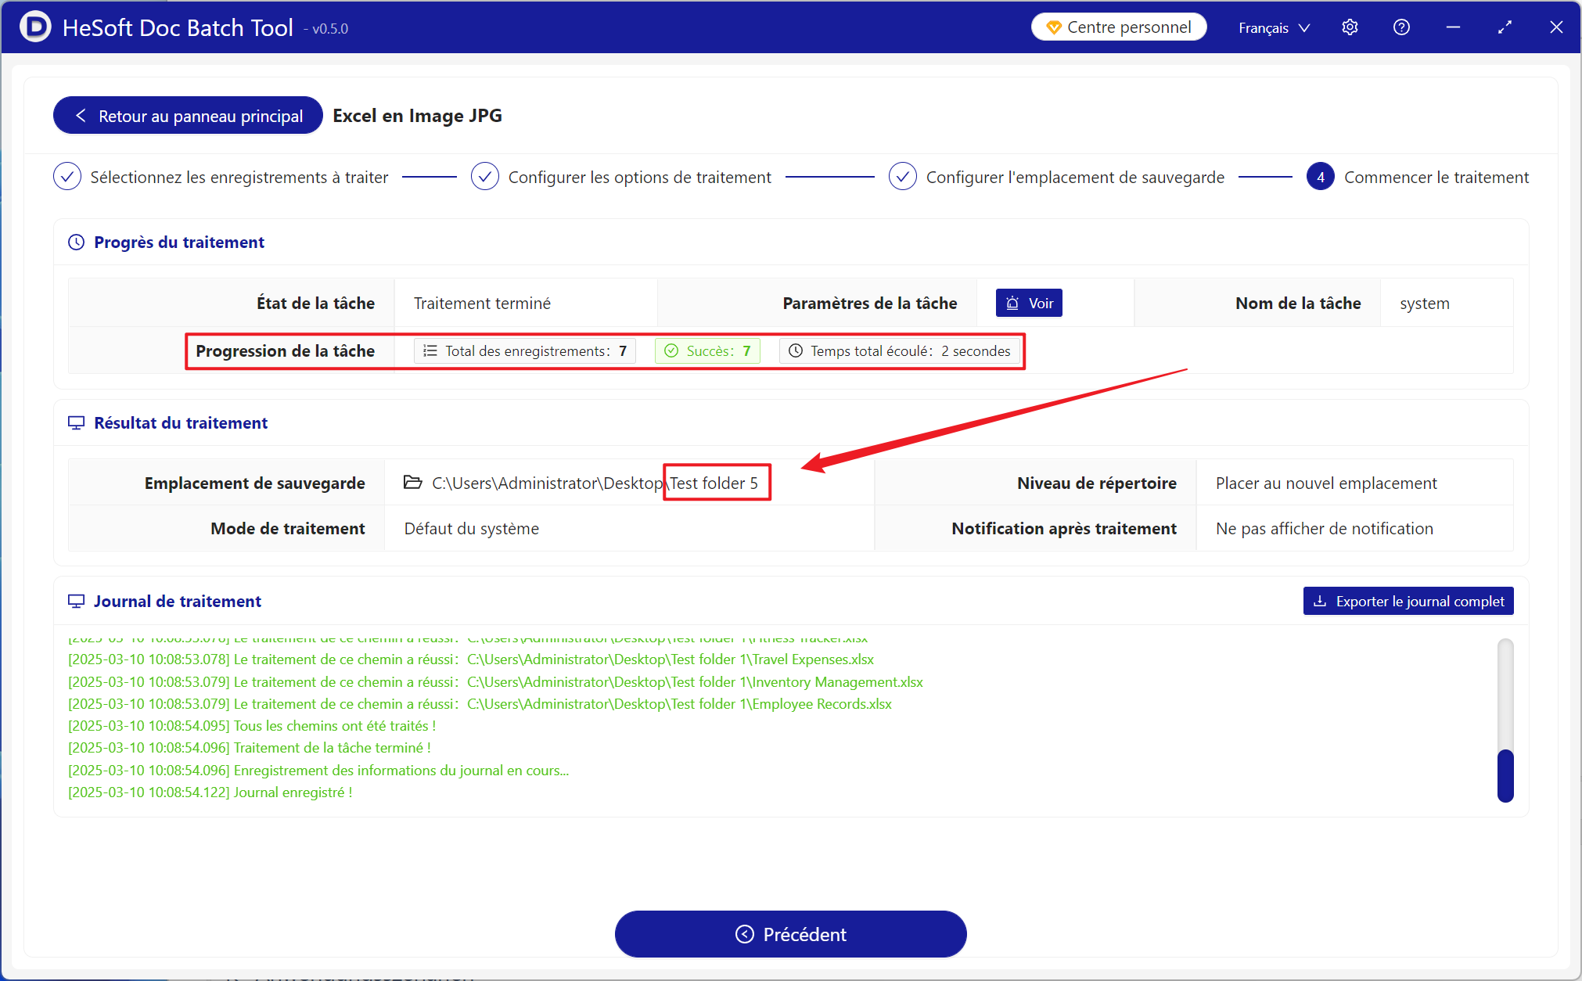Click Temps total écoulé: 2 secondes badge
1582x981 pixels.
point(900,350)
